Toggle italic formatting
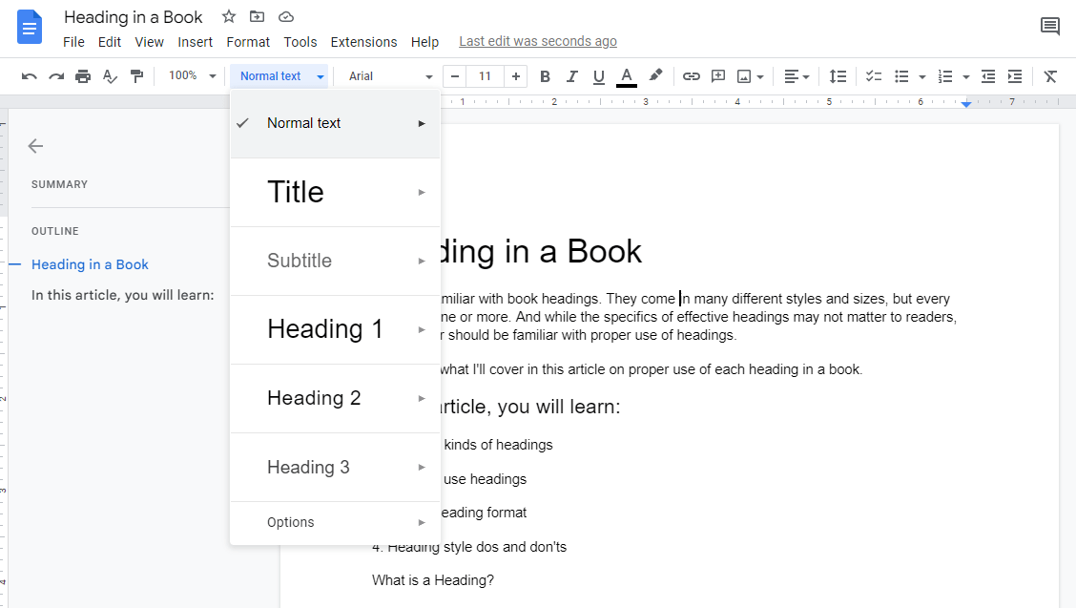Image resolution: width=1076 pixels, height=608 pixels. click(x=571, y=76)
